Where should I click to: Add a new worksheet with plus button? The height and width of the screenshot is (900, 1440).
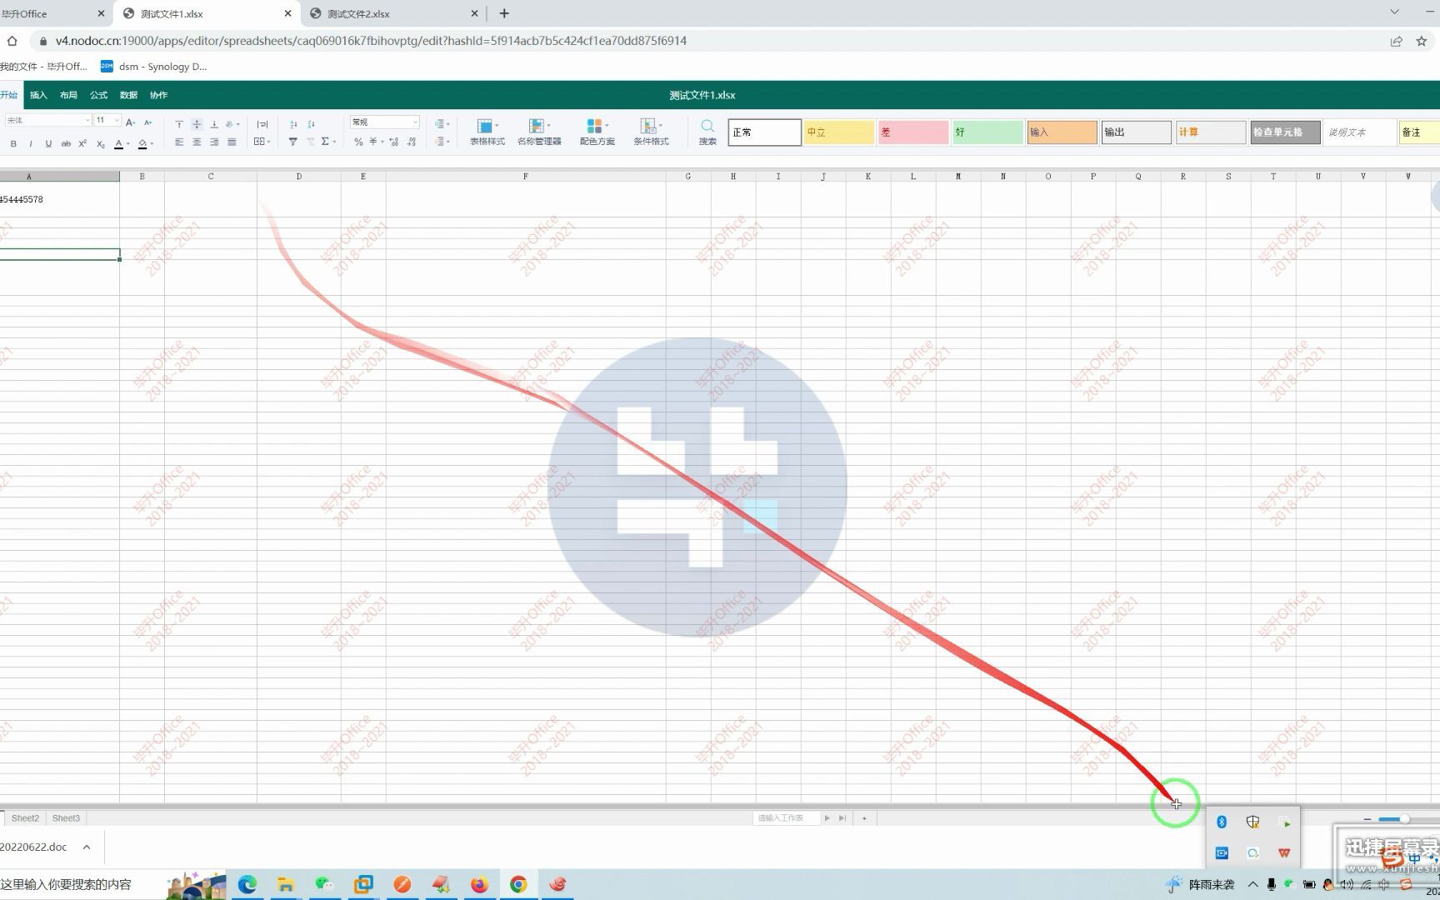864,818
